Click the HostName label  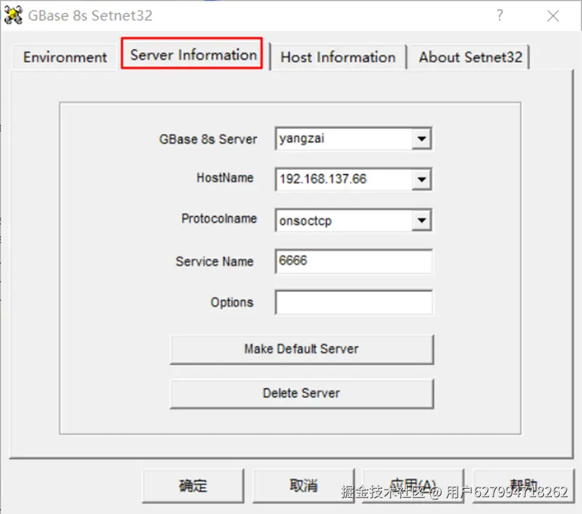click(225, 178)
